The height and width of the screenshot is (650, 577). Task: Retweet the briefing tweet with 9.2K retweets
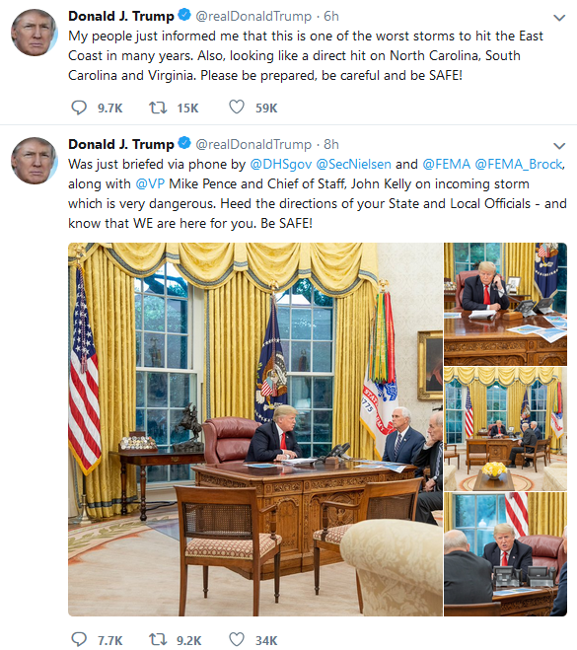[x=158, y=639]
